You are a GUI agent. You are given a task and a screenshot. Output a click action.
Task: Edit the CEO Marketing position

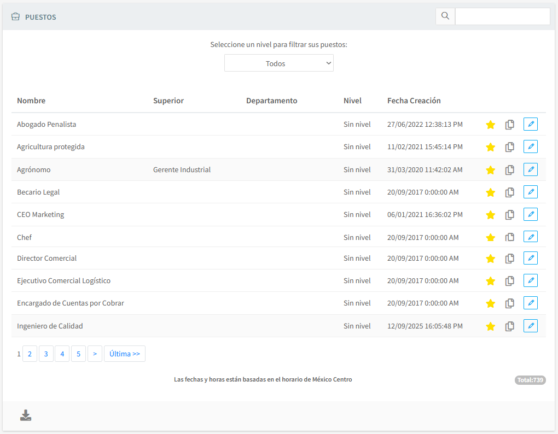530,214
